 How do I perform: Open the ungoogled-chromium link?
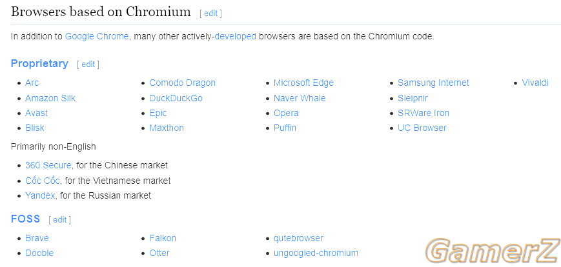pos(316,253)
